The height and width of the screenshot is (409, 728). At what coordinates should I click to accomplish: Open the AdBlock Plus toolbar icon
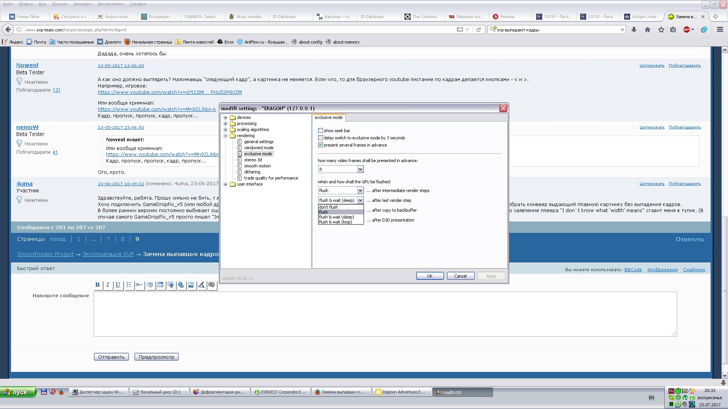tap(687, 30)
